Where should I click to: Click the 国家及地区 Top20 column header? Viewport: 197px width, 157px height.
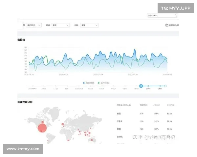click(124, 105)
